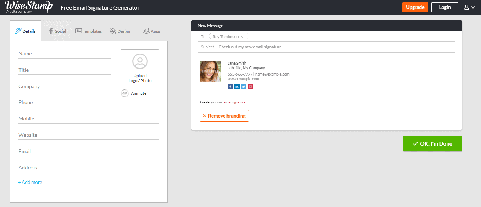The image size is (481, 207).
Task: Click the Twitter icon in signature preview
Action: (x=244, y=87)
